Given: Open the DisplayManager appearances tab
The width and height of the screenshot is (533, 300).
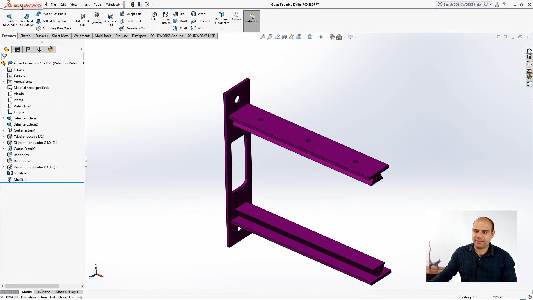Looking at the screenshot, I should [50, 49].
